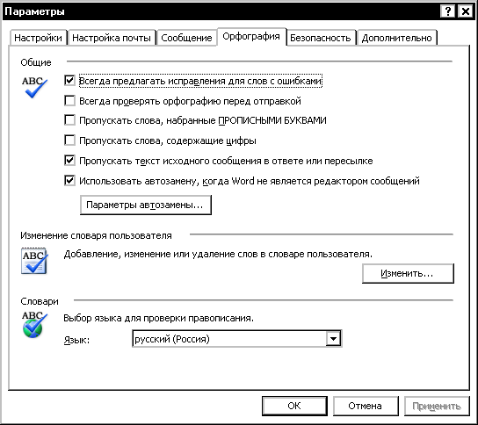Click the Применить button

click(437, 406)
